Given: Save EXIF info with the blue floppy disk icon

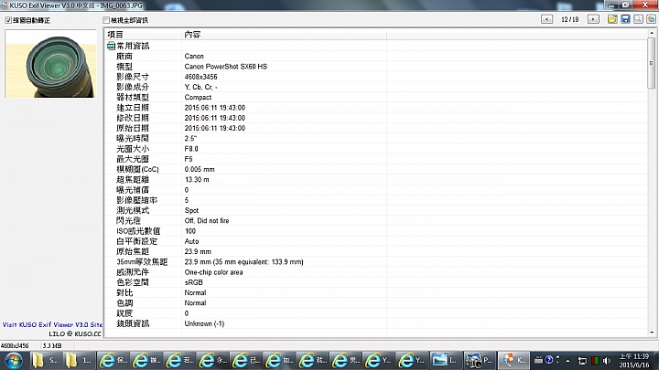Looking at the screenshot, I should click(x=625, y=19).
